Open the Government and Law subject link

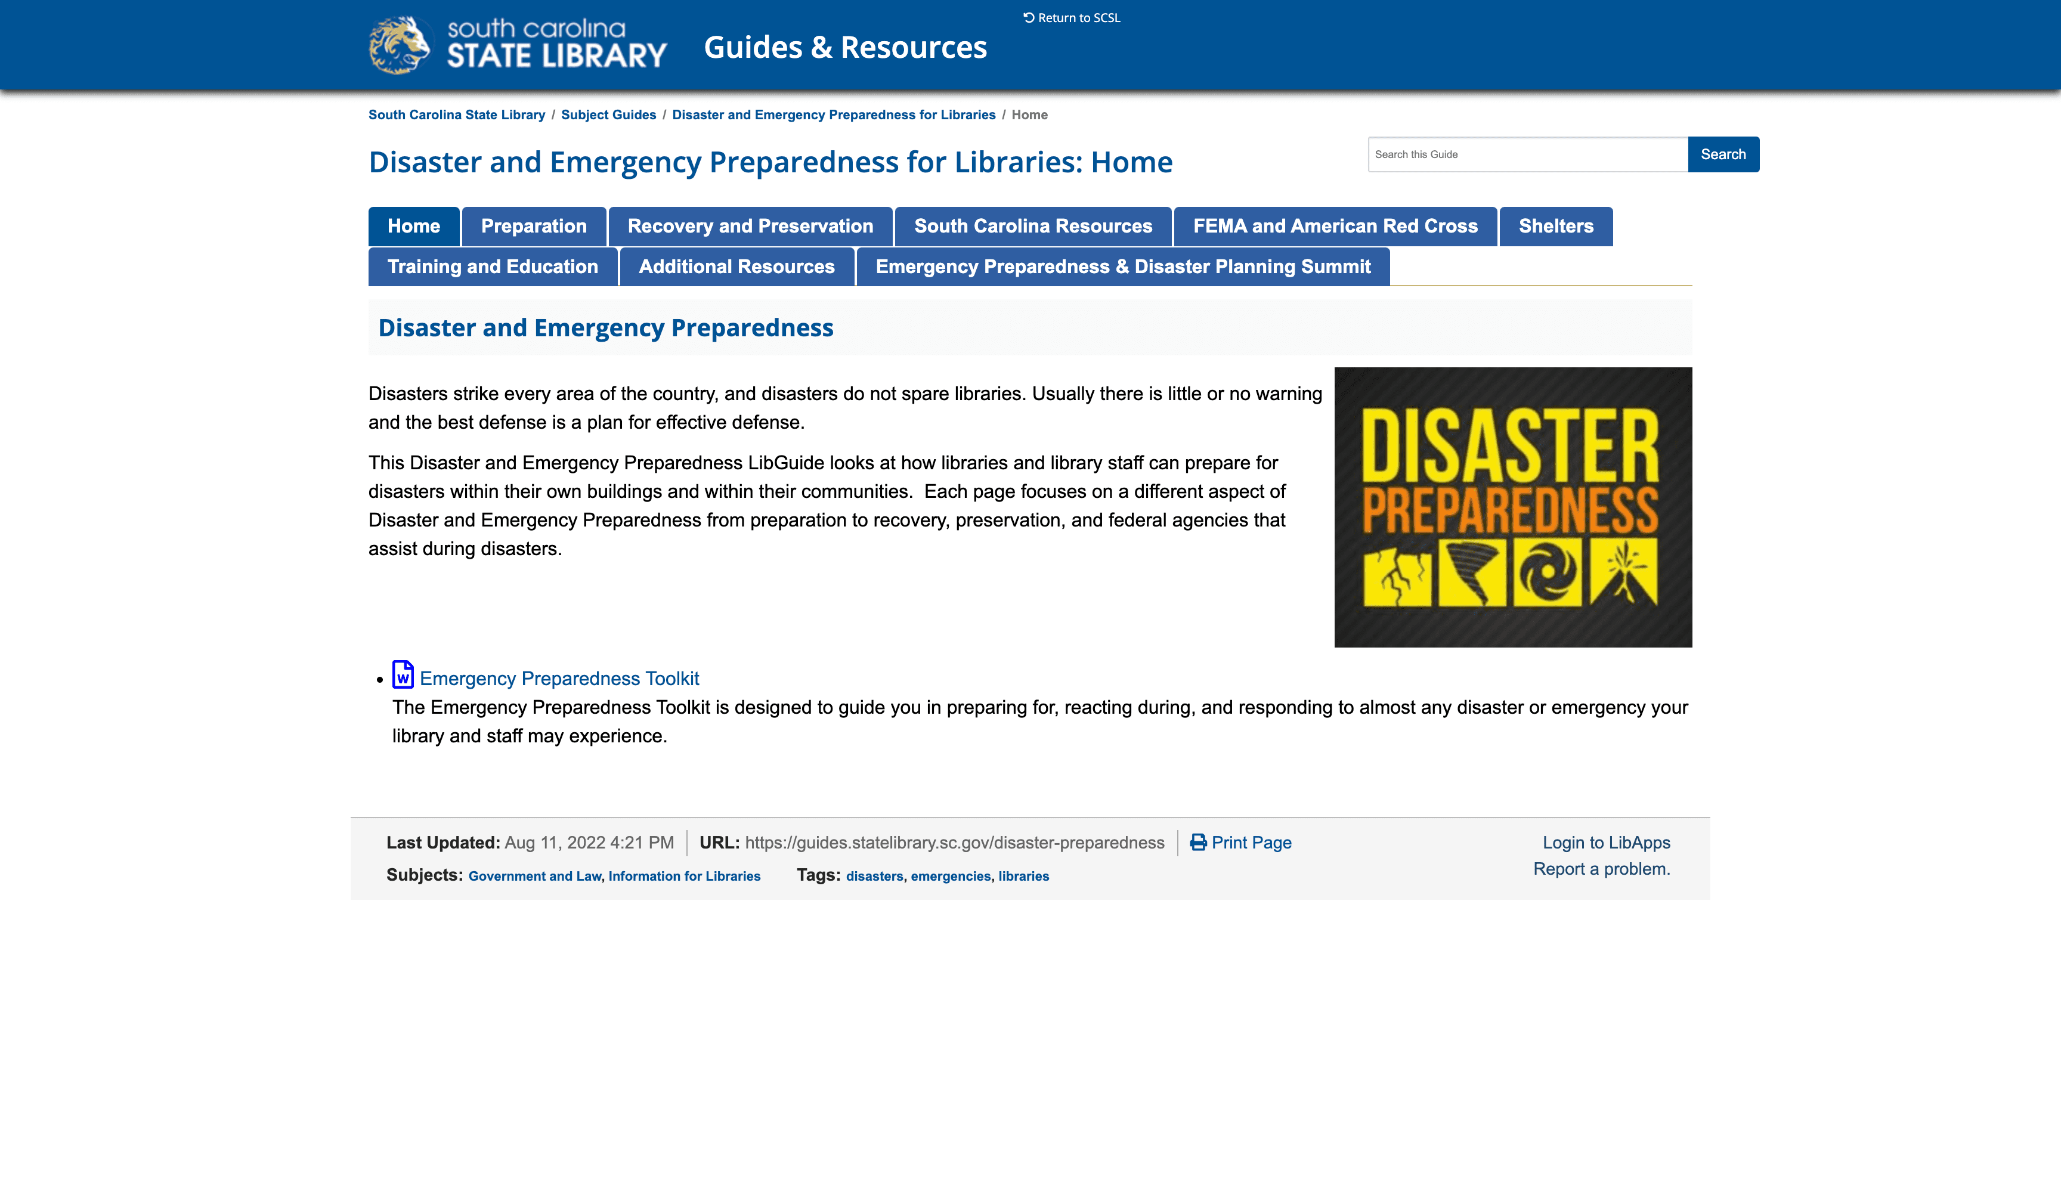tap(534, 876)
